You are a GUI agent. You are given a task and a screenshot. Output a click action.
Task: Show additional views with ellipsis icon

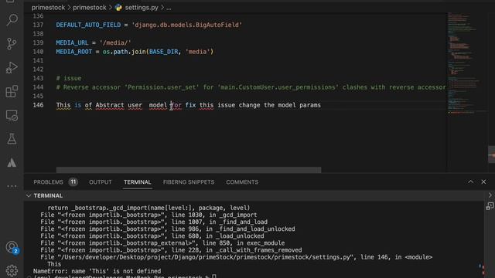[x=12, y=186]
